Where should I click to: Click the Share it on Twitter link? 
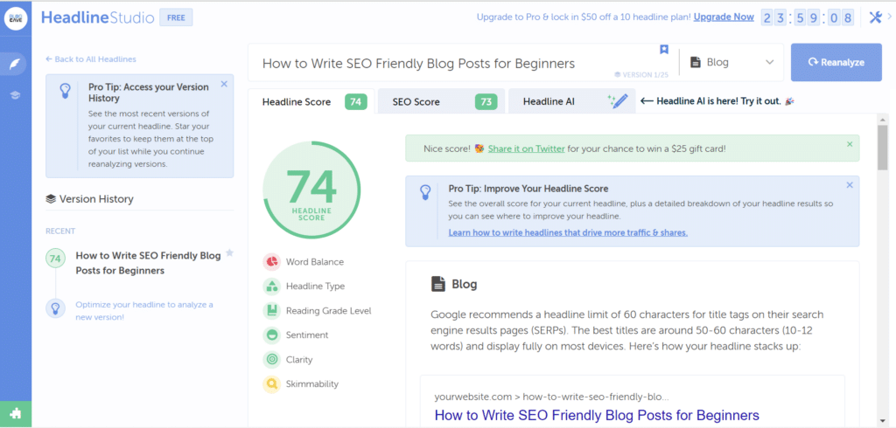(x=526, y=148)
